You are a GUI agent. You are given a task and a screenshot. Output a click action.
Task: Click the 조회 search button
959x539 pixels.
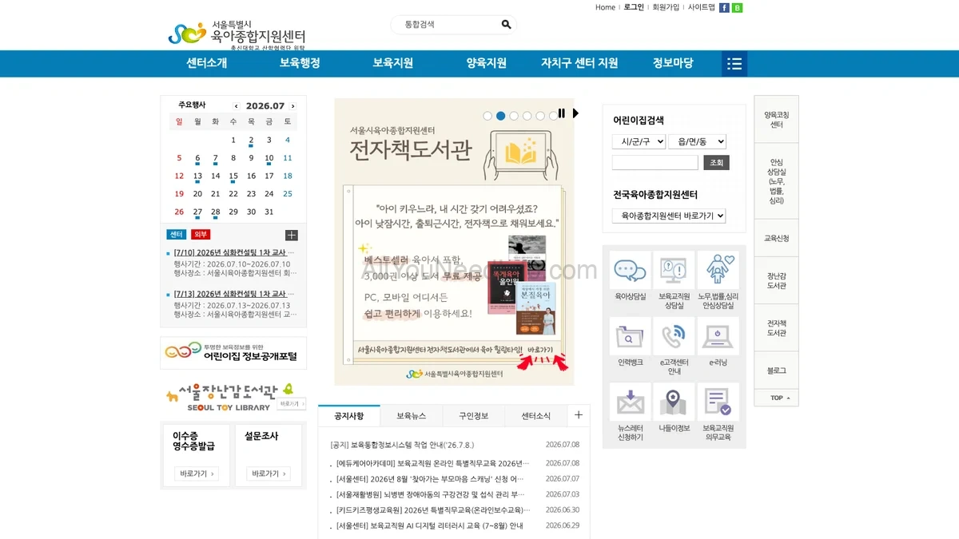tap(716, 163)
